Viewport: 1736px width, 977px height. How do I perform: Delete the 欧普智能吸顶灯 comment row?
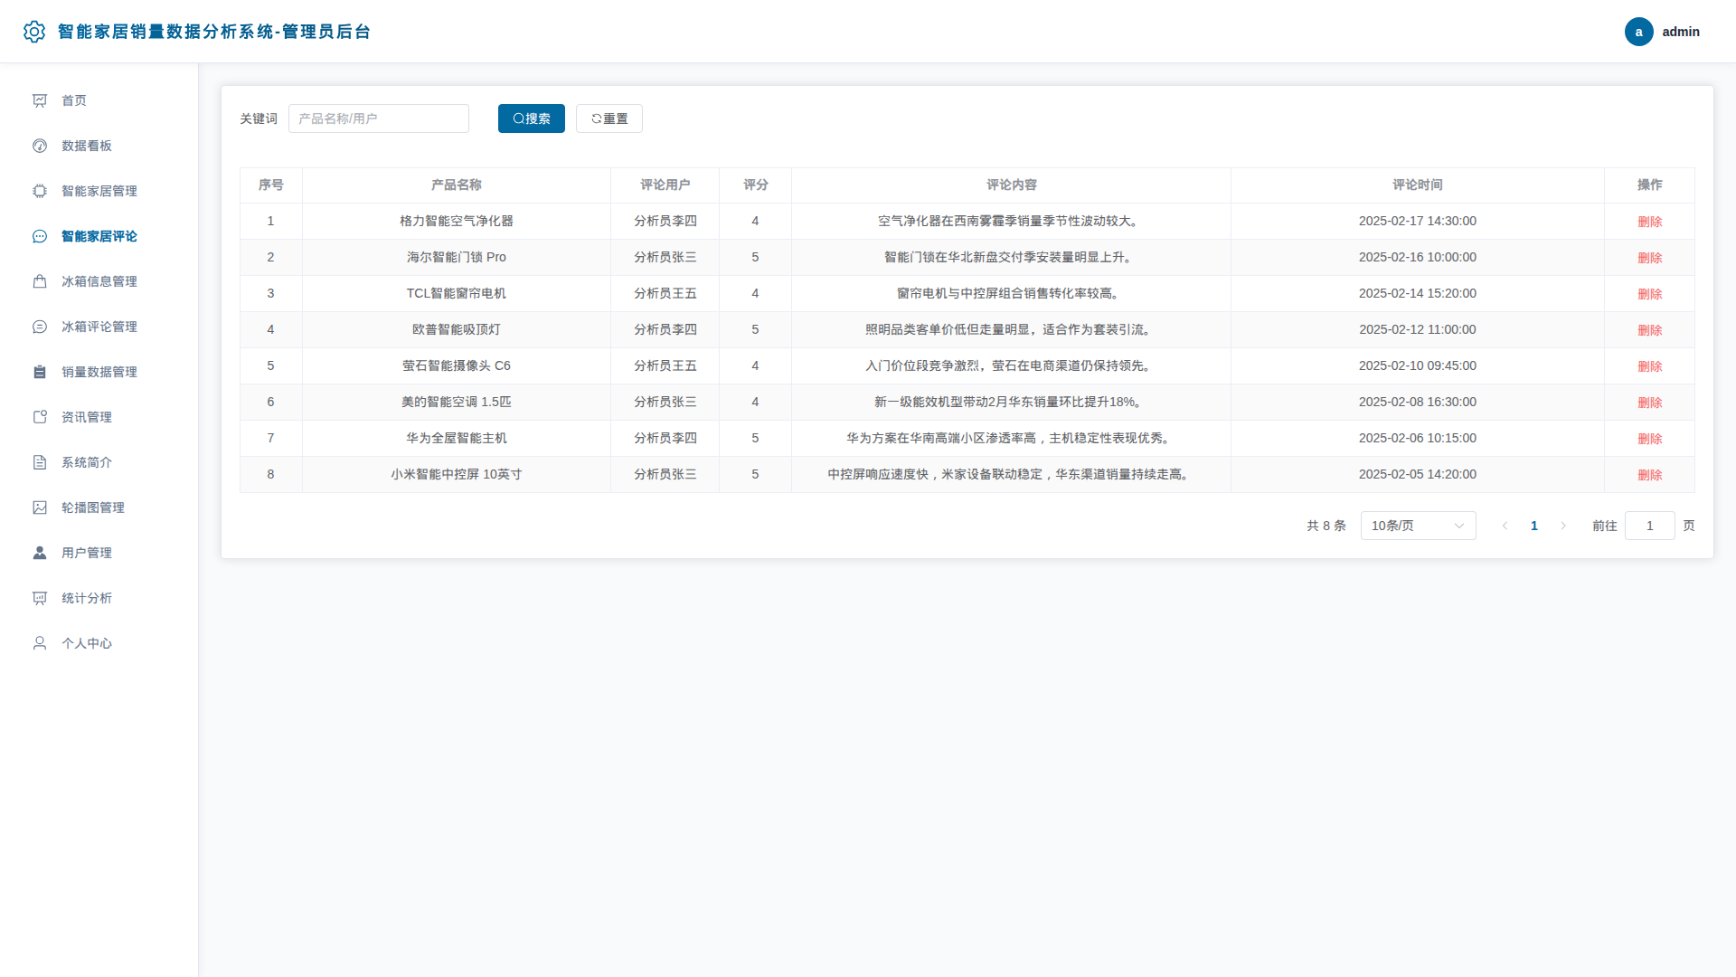click(x=1649, y=330)
